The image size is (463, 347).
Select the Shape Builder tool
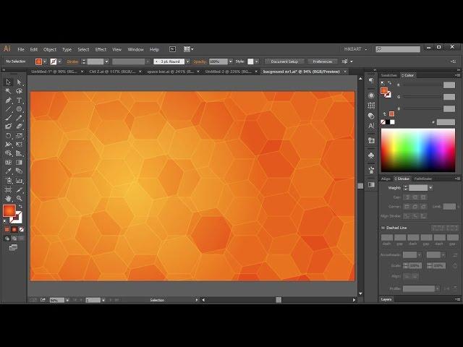point(8,153)
